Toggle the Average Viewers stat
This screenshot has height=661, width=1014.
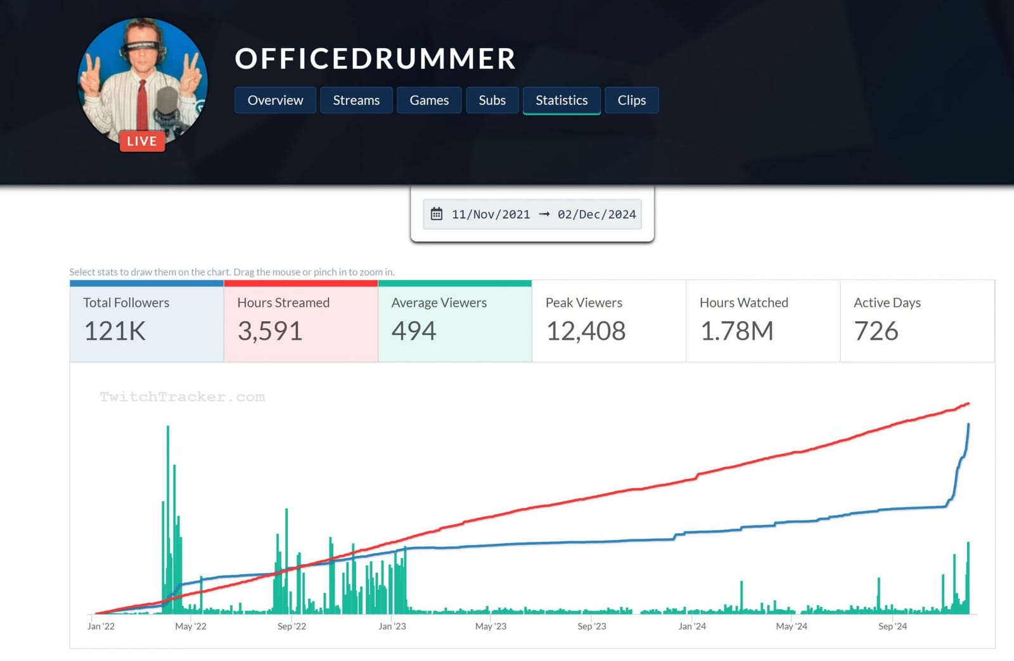point(454,320)
